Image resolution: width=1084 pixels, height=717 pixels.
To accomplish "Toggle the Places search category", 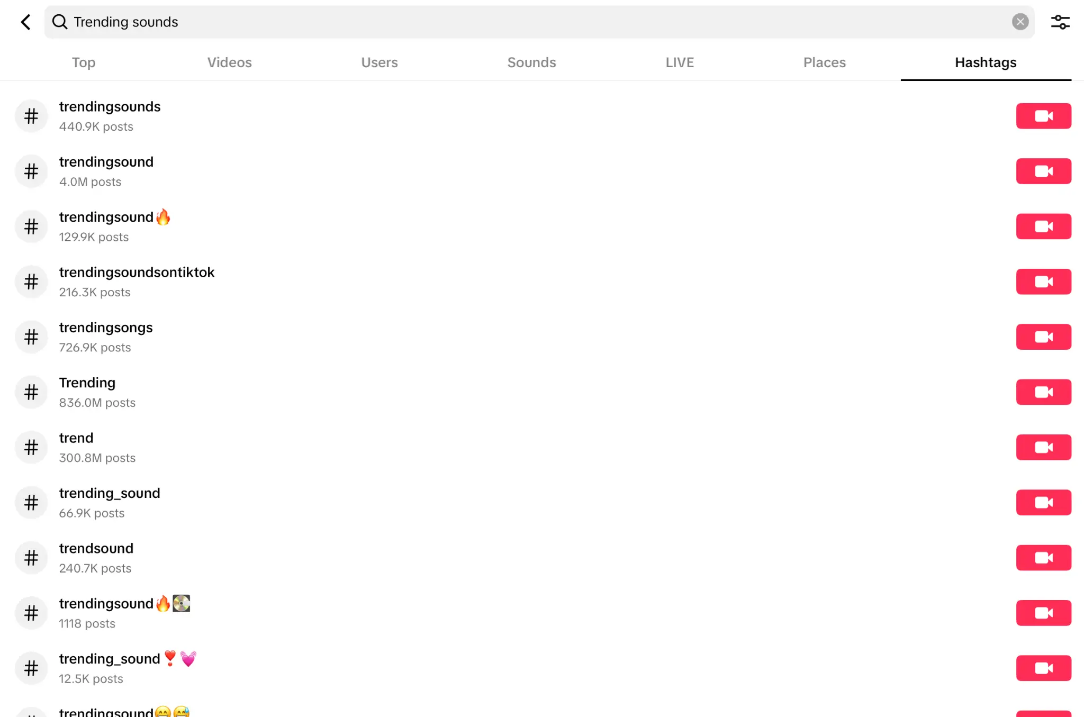I will pos(825,61).
